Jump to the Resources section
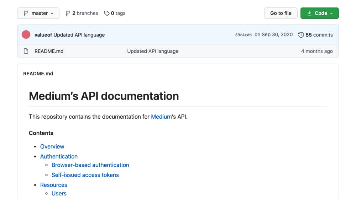This screenshot has height=199, width=356. (54, 185)
